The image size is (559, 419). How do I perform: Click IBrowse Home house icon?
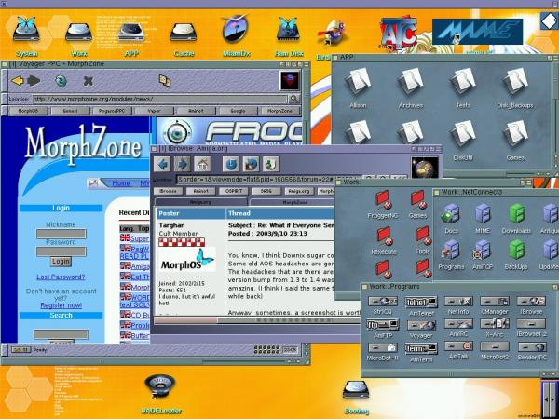tap(202, 165)
